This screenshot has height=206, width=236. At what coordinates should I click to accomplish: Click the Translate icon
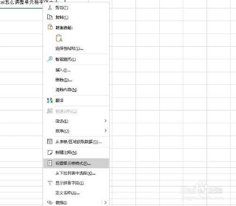(50, 100)
